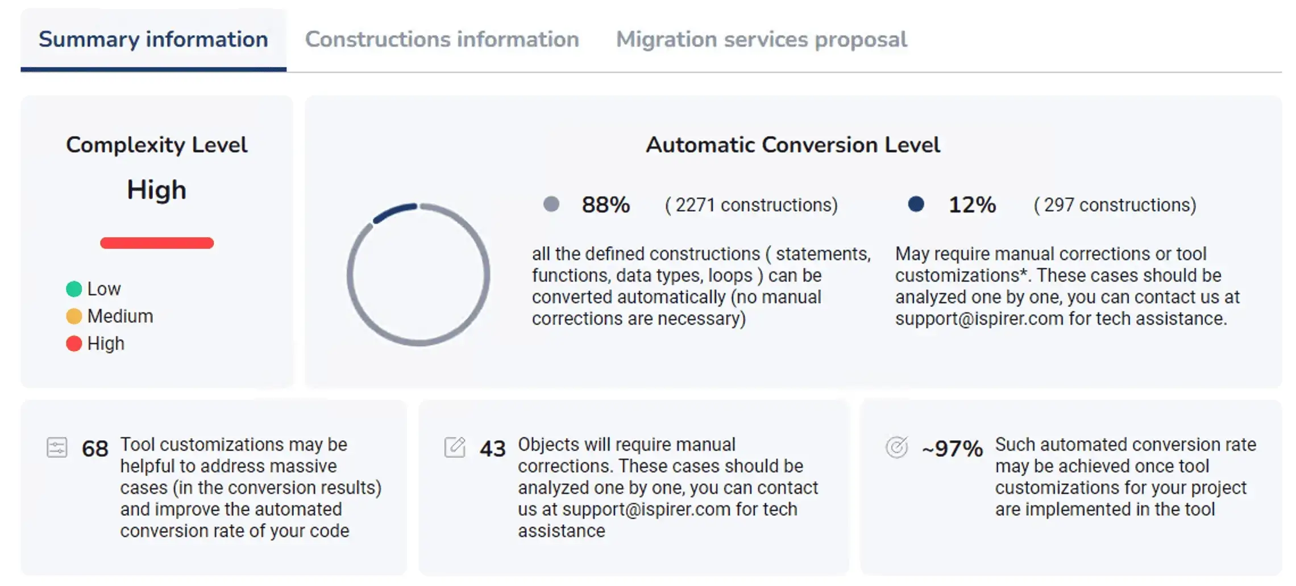Click the circular conversion donut chart
Screen dimensions: 1296x586
click(x=418, y=275)
